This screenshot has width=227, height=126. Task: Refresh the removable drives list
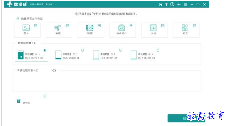tap(54, 70)
